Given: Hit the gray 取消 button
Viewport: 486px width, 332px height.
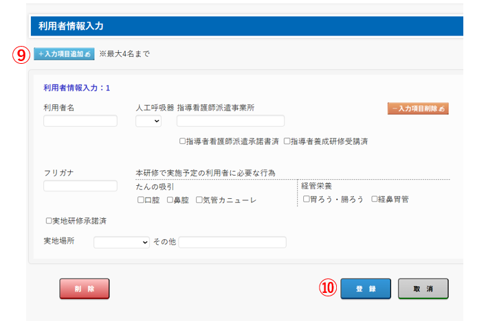Looking at the screenshot, I should pos(423,289).
